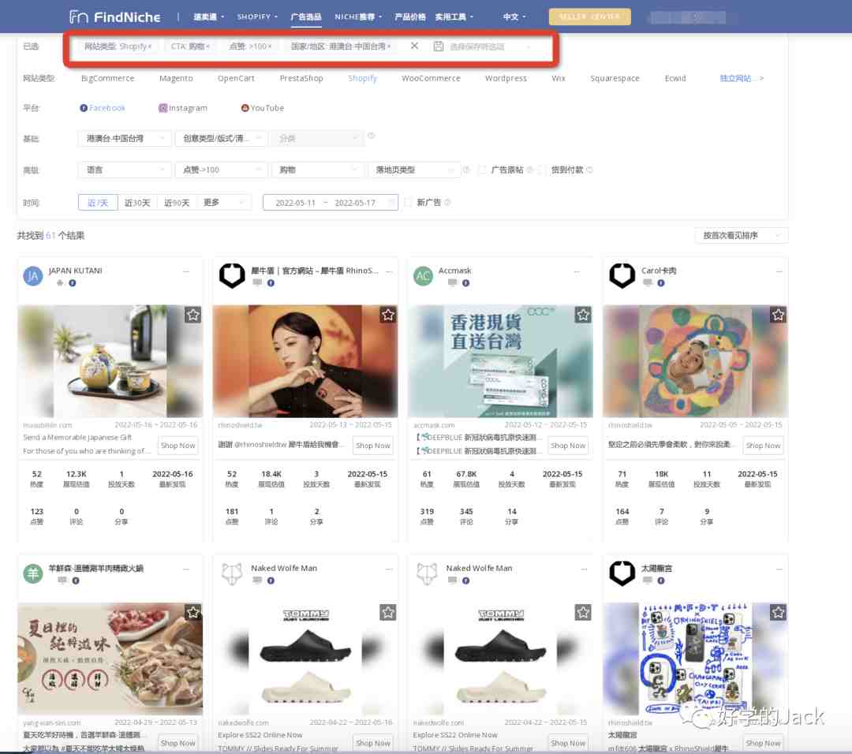The width and height of the screenshot is (852, 754).
Task: Open the 羊鲜森 hotpot ad image
Action: coord(110,659)
